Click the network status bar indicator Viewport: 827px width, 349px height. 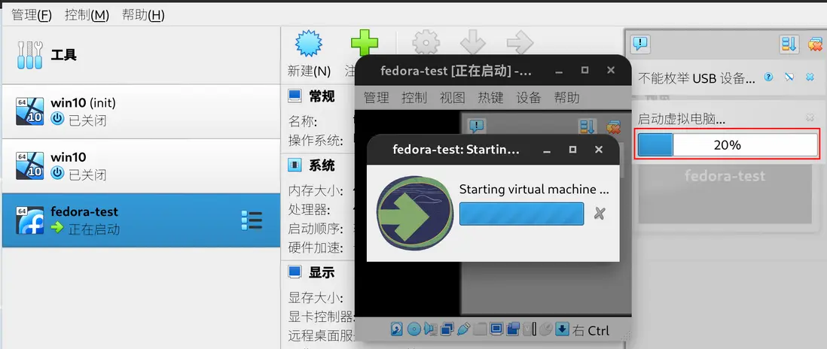[447, 329]
